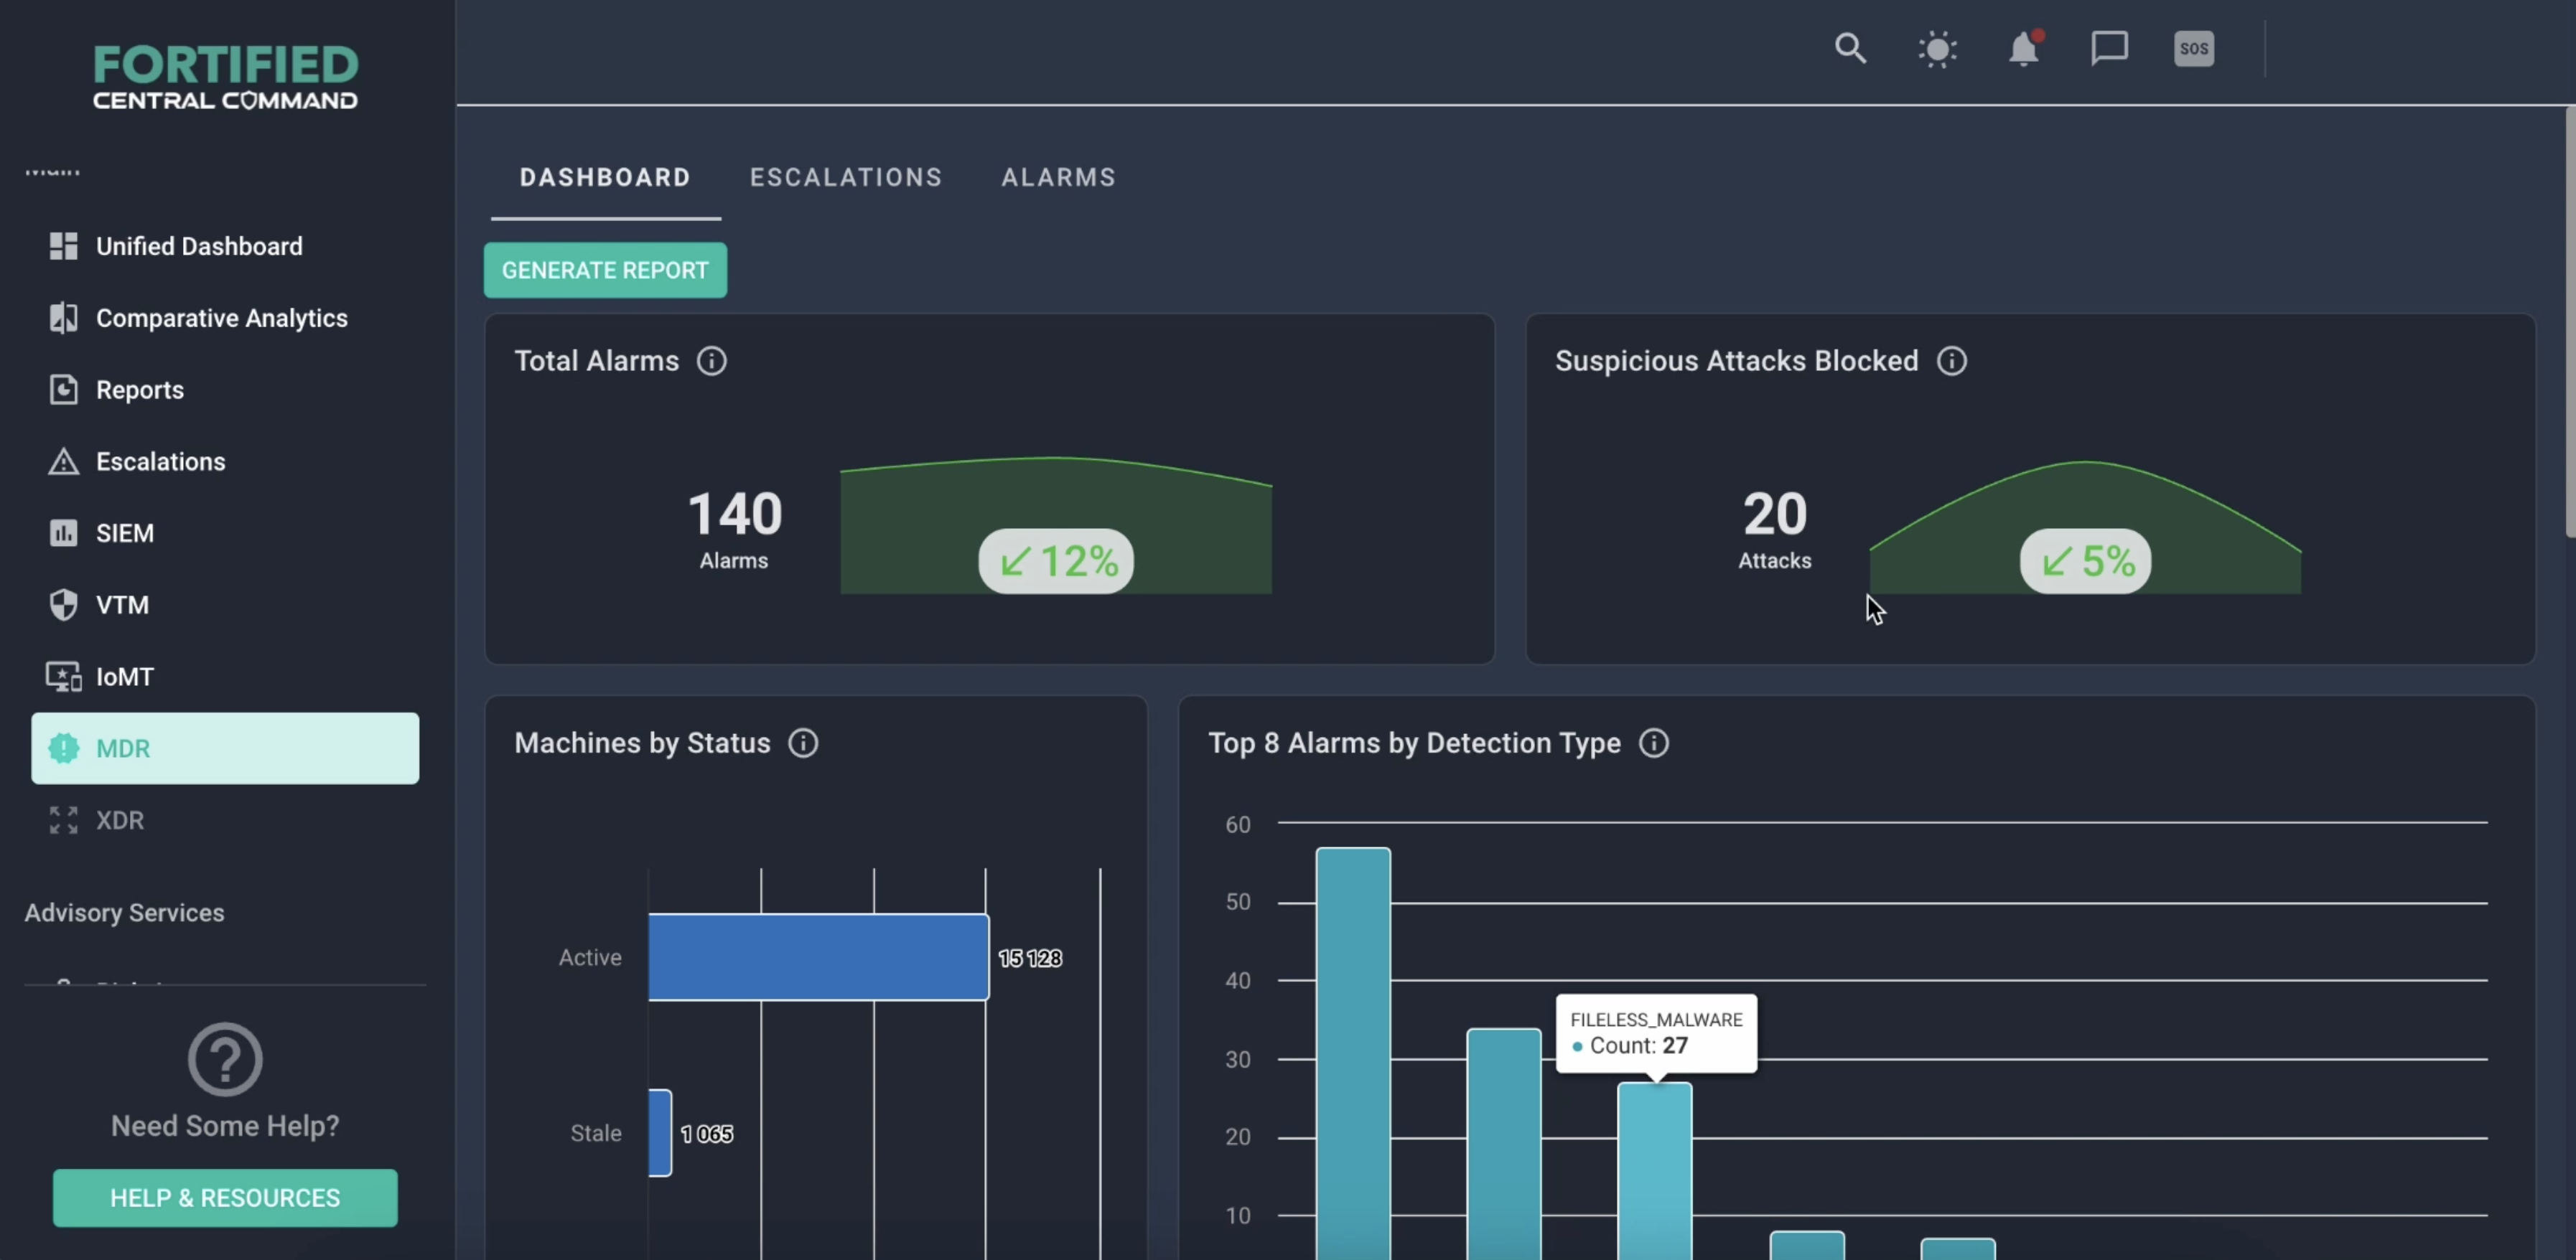This screenshot has height=1260, width=2576.
Task: Click the highlighted FILELESS_MALWARE bar
Action: click(1654, 1170)
